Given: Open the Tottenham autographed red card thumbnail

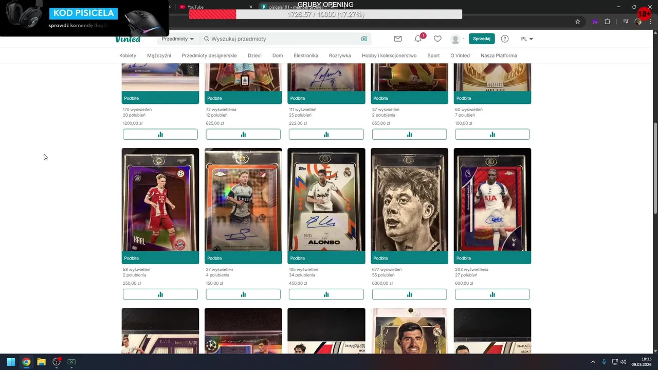Looking at the screenshot, I should 492,199.
